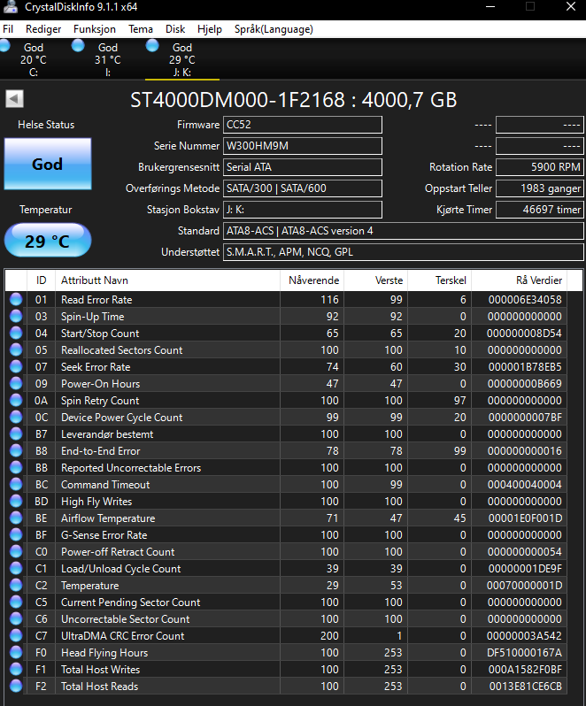Select the J: K: drive tab

[182, 59]
